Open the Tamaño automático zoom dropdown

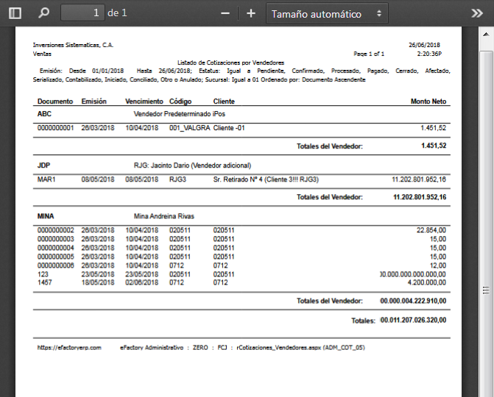pos(327,13)
